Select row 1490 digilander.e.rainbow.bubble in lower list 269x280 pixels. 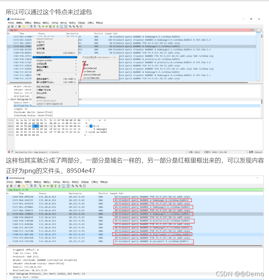coord(135,234)
